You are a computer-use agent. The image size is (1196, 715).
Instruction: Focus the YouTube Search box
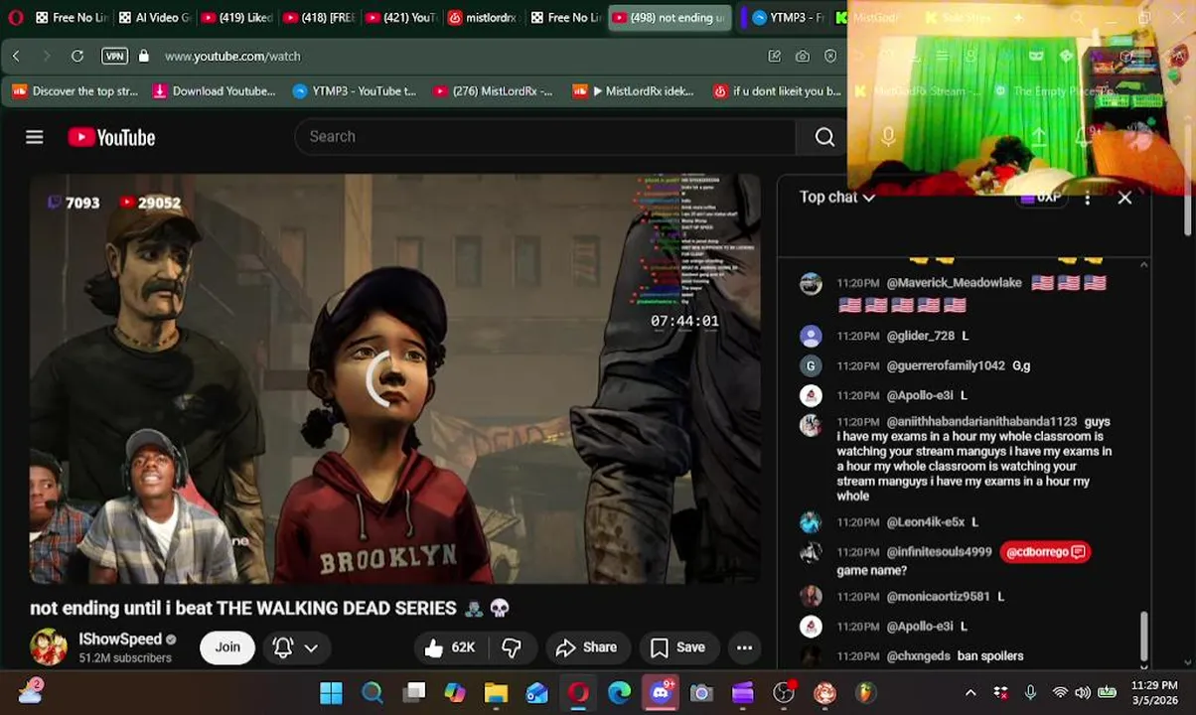click(x=544, y=137)
